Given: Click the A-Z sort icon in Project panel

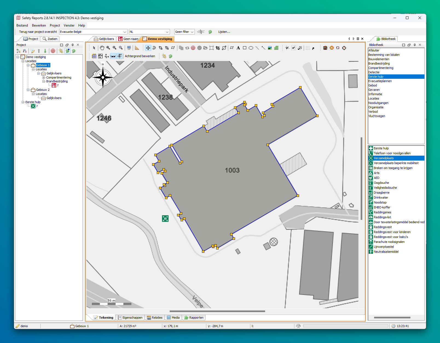Looking at the screenshot, I should coord(25,51).
